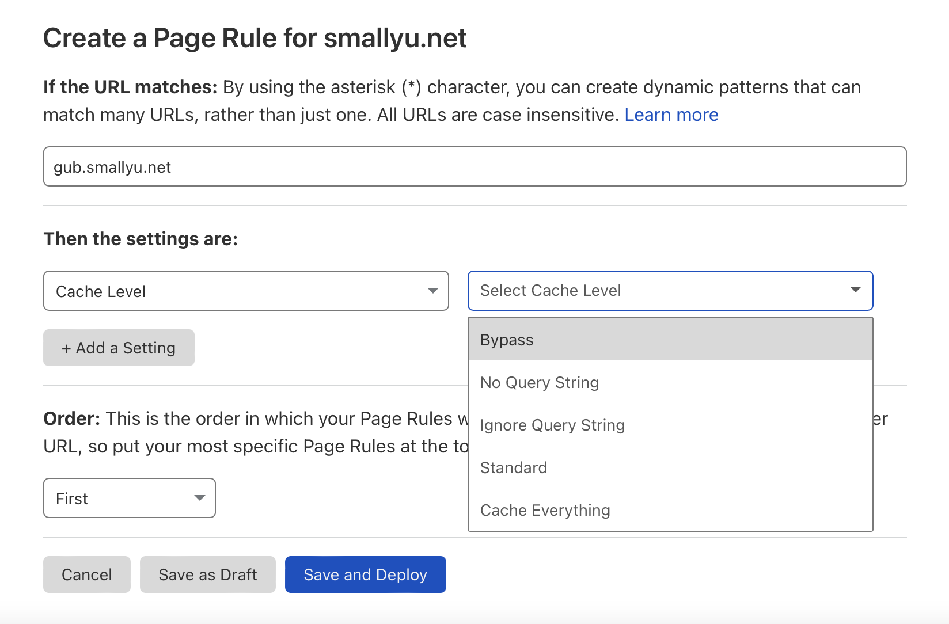Click the Then the settings are label

[141, 239]
